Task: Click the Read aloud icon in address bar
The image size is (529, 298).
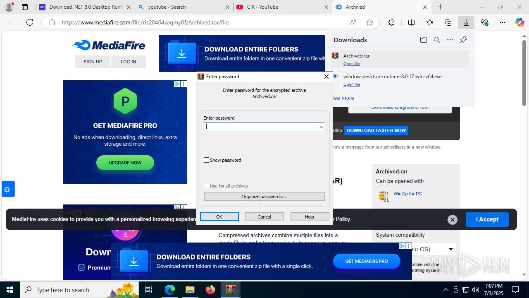Action: click(x=353, y=22)
